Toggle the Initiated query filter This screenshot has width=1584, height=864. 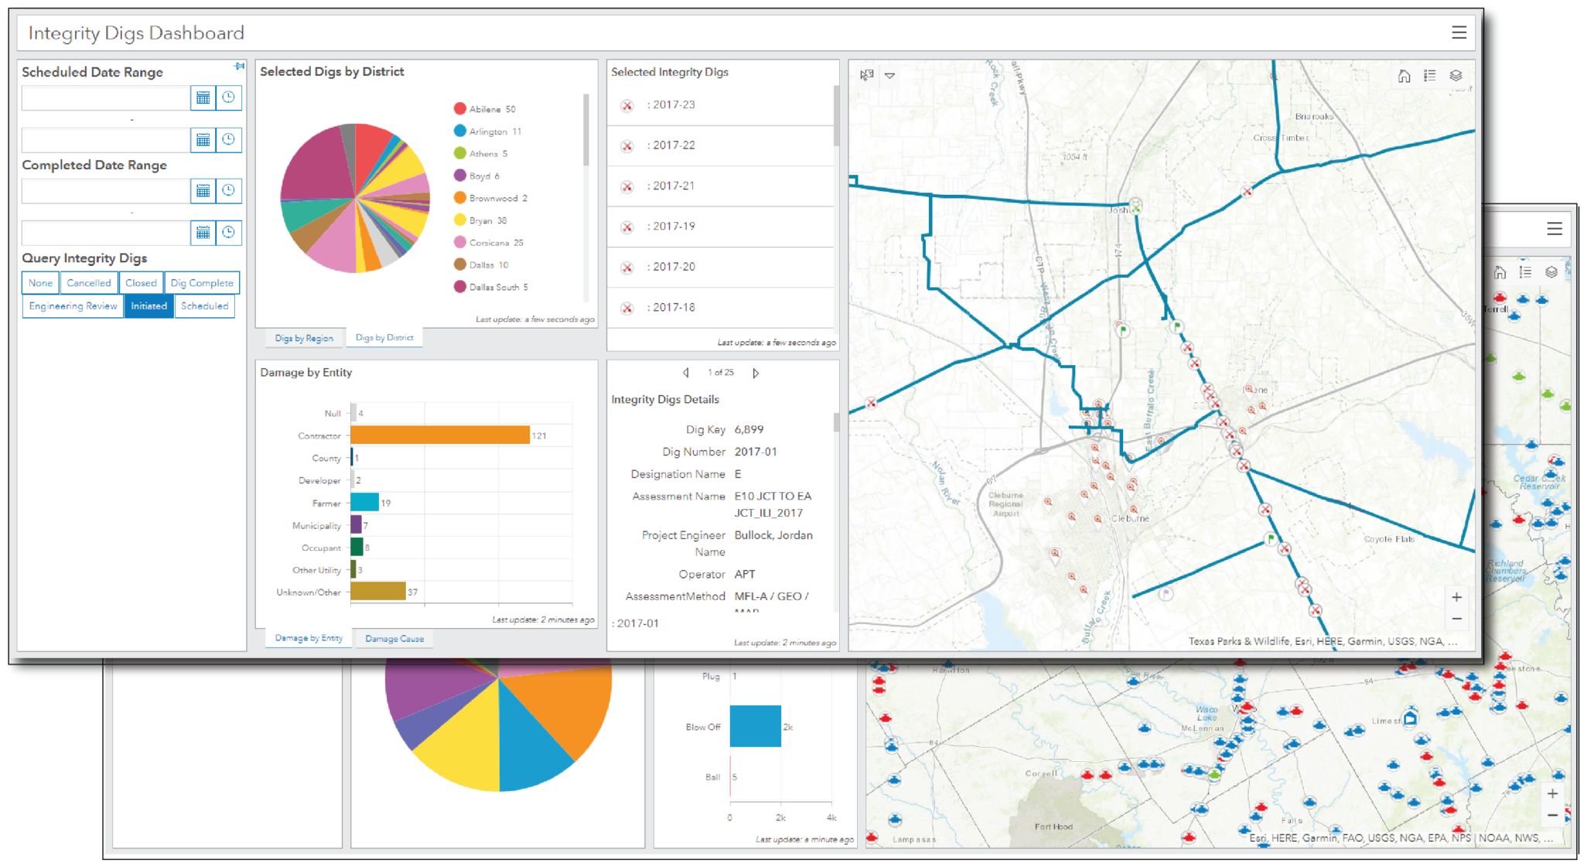pyautogui.click(x=148, y=306)
